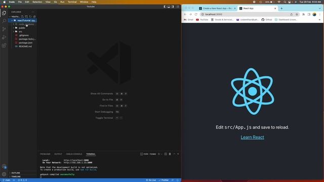Viewport: 324px width, 182px height.
Task: Open package.json in Explorer
Action: [x=23, y=42]
